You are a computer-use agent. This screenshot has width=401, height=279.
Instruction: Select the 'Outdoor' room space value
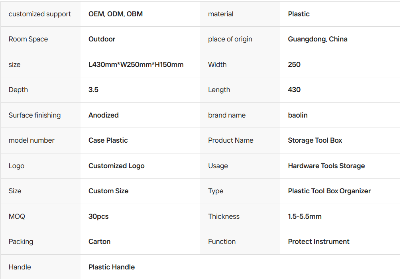[102, 39]
